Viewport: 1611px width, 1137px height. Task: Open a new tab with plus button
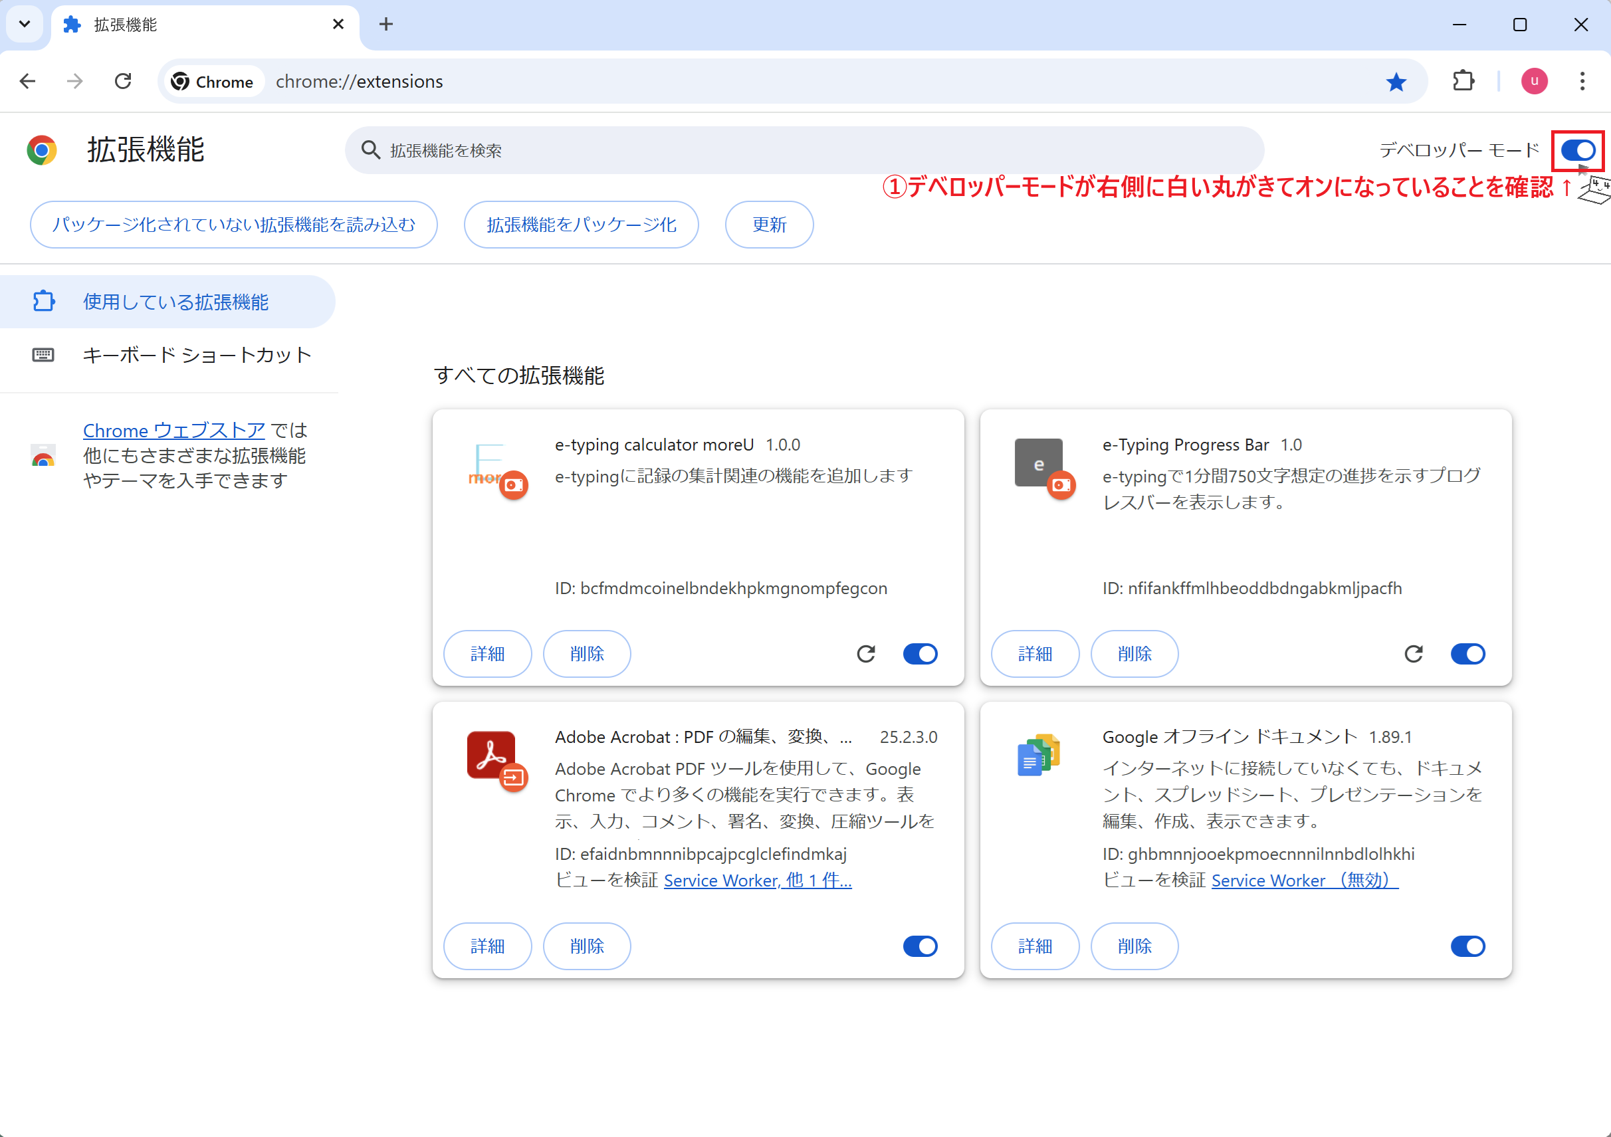386,25
